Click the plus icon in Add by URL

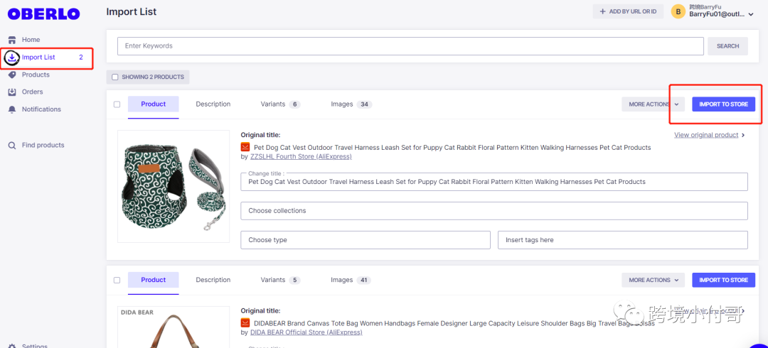(x=603, y=11)
